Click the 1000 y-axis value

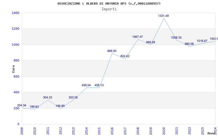(x=16, y=45)
